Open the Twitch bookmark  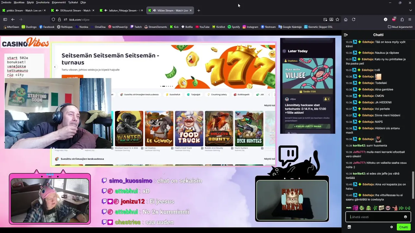[x=136, y=27]
